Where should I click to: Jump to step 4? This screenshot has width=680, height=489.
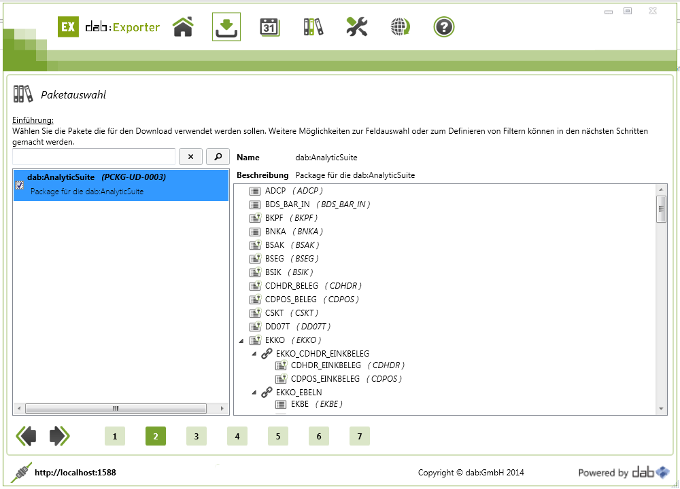(237, 436)
